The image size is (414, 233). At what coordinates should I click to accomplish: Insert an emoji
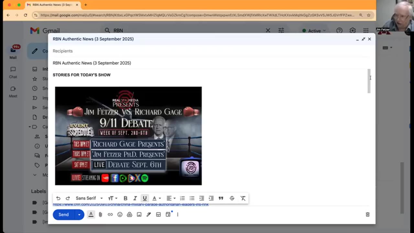120,215
